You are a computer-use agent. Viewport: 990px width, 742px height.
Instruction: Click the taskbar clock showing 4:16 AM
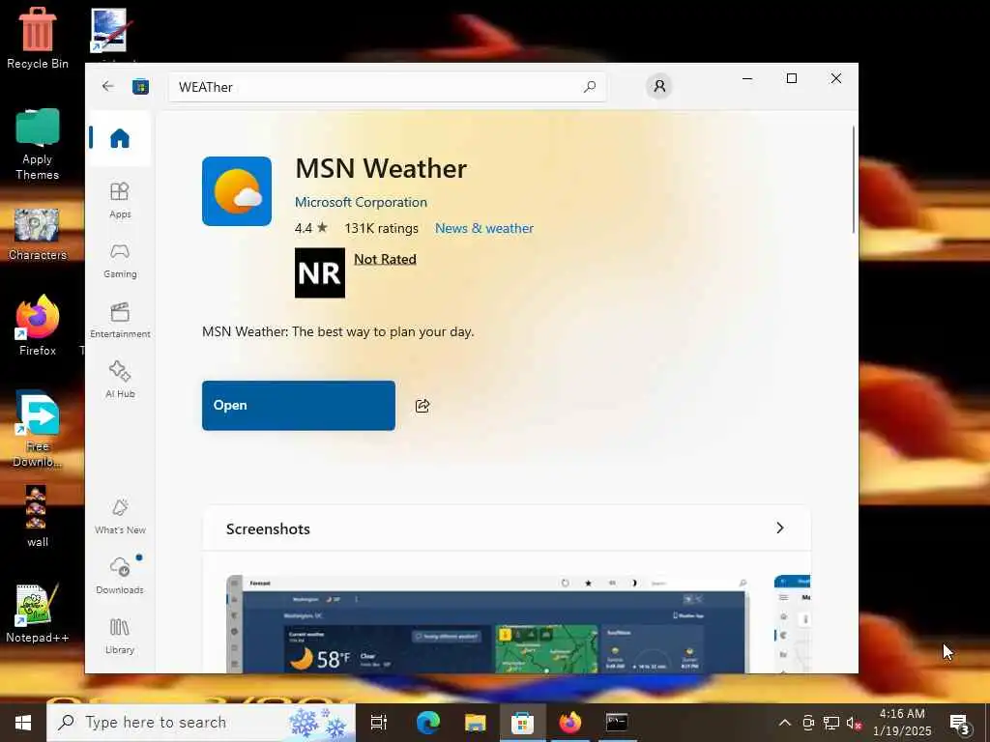(902, 723)
